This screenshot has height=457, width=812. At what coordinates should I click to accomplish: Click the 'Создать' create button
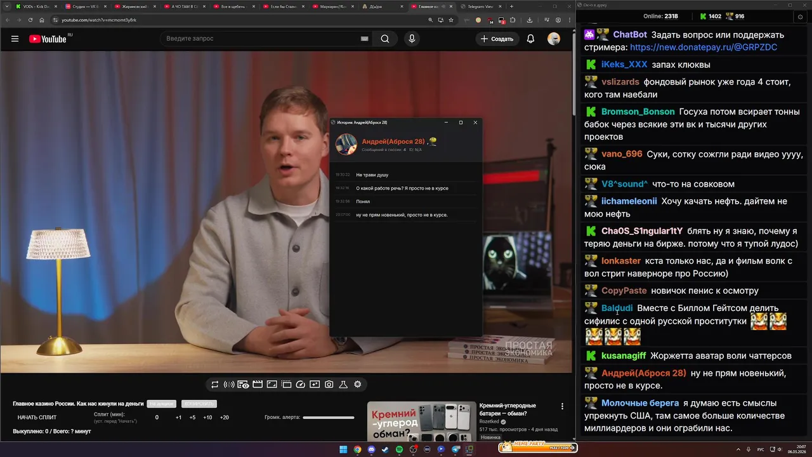click(497, 39)
